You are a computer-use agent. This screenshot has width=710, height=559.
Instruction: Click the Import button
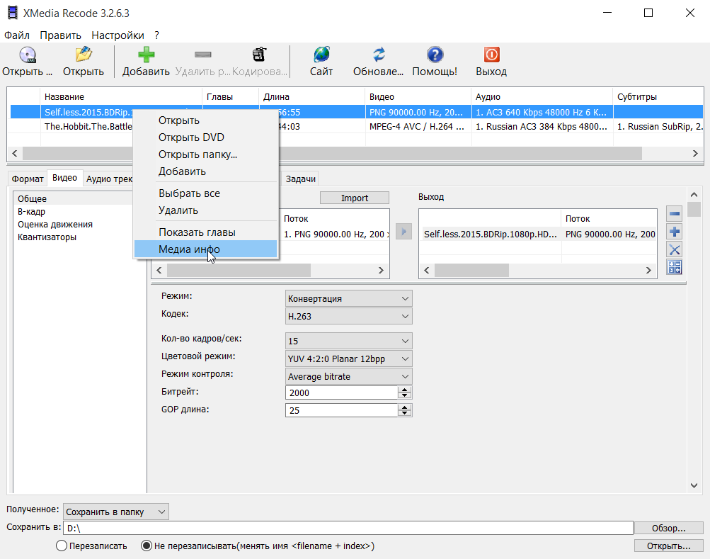click(x=354, y=197)
